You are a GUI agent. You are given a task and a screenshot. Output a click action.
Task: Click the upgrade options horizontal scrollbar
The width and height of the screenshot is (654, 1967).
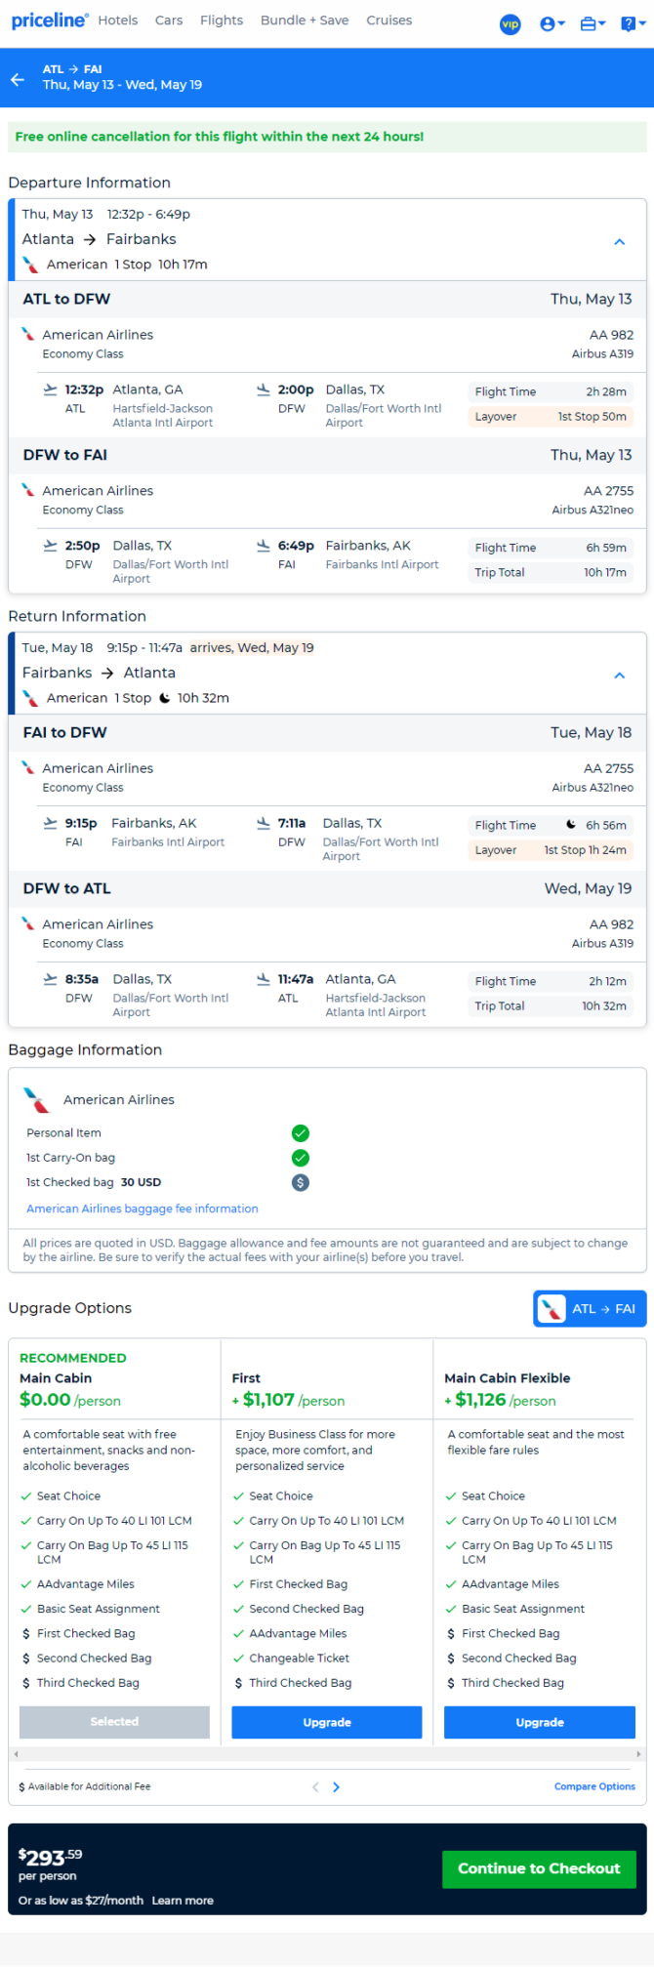tap(327, 1754)
